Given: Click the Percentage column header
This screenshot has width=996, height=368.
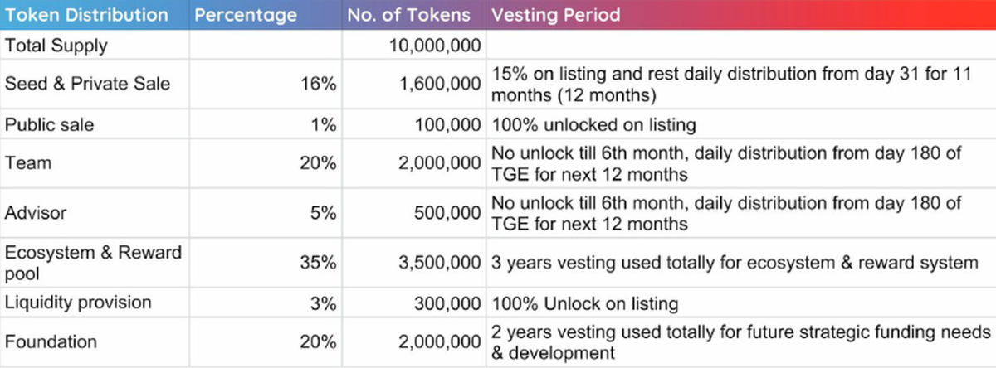Looking at the screenshot, I should [245, 15].
